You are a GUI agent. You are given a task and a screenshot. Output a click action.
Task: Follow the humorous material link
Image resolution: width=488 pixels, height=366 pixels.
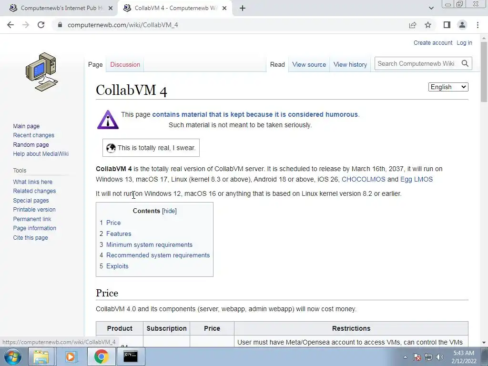pos(255,114)
